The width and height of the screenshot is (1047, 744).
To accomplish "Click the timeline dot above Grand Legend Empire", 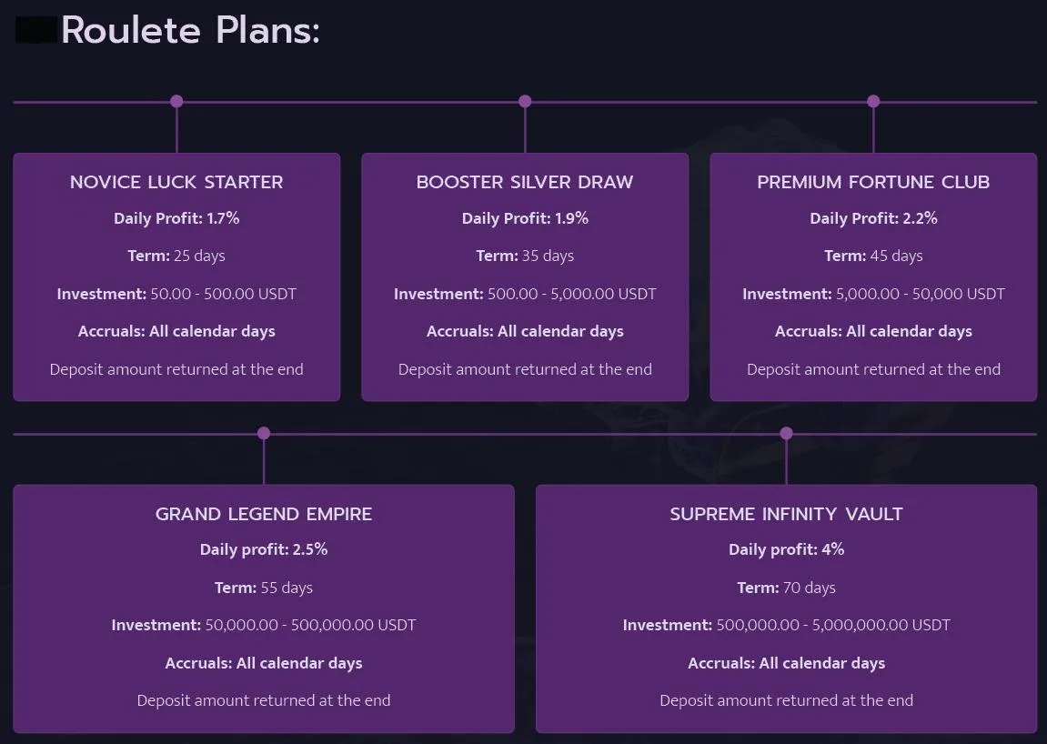I will (264, 434).
